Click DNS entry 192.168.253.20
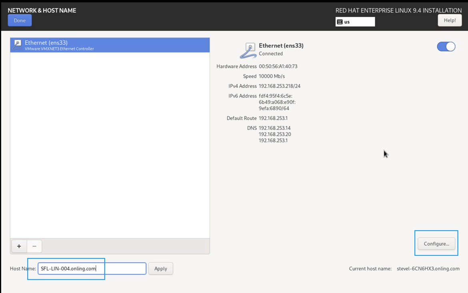The height and width of the screenshot is (293, 468). click(x=275, y=134)
